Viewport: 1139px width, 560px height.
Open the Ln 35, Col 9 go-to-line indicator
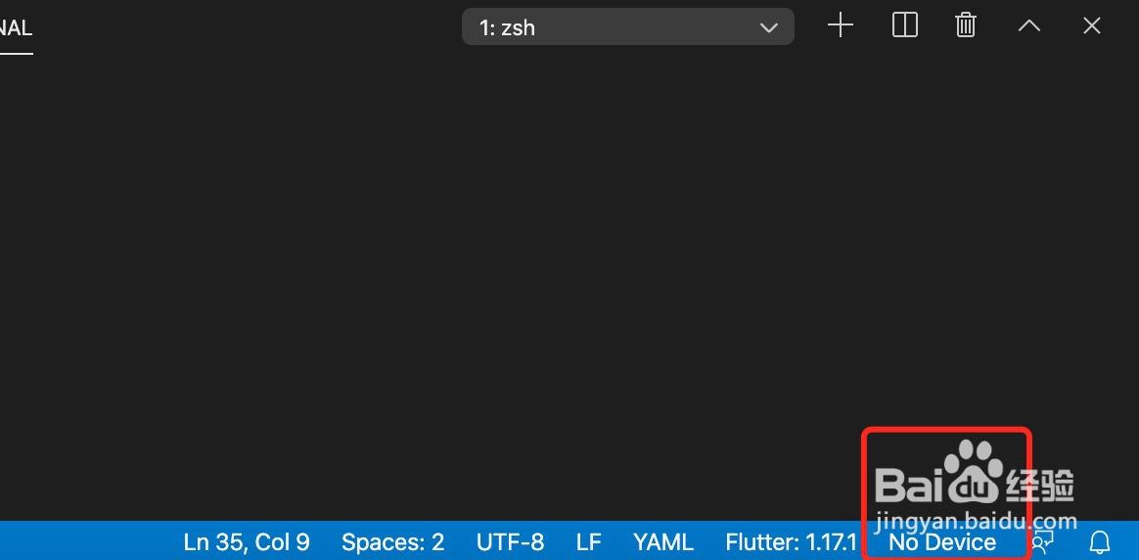(247, 541)
